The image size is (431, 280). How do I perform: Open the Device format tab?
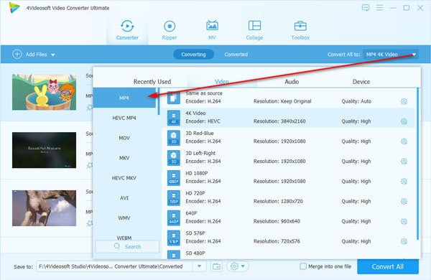pyautogui.click(x=361, y=82)
